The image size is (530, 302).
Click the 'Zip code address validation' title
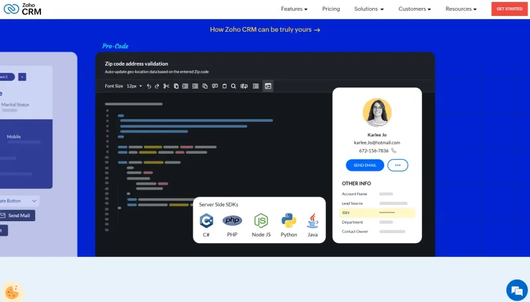pos(136,64)
